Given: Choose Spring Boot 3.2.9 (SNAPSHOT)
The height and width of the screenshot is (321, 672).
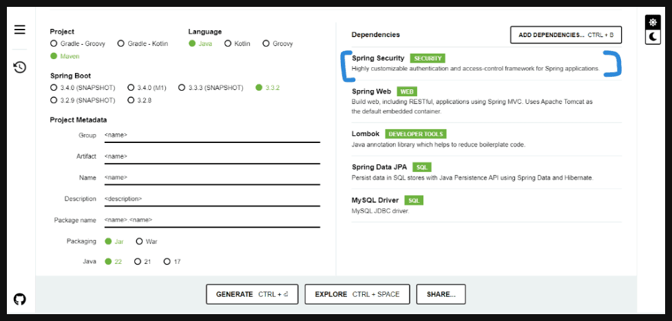Looking at the screenshot, I should tap(83, 100).
